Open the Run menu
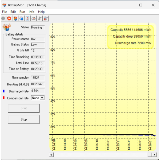Screen dimensions: 160x160 coord(22,12)
